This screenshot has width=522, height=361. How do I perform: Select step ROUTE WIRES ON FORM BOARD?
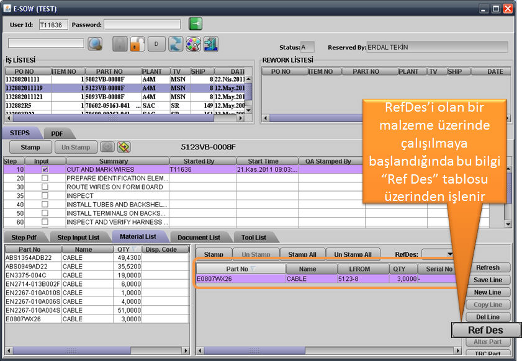tap(246, 187)
